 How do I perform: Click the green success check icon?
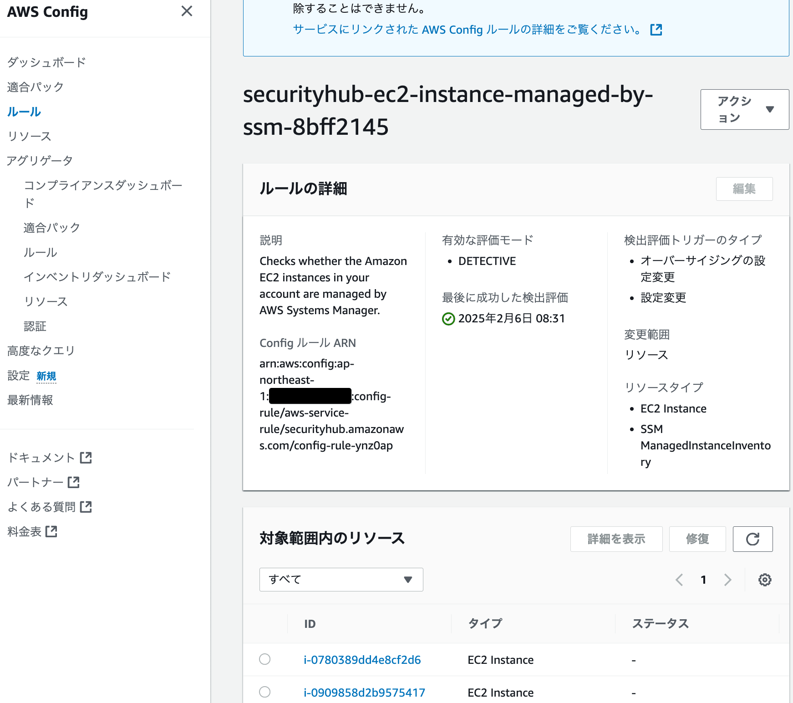coord(448,319)
